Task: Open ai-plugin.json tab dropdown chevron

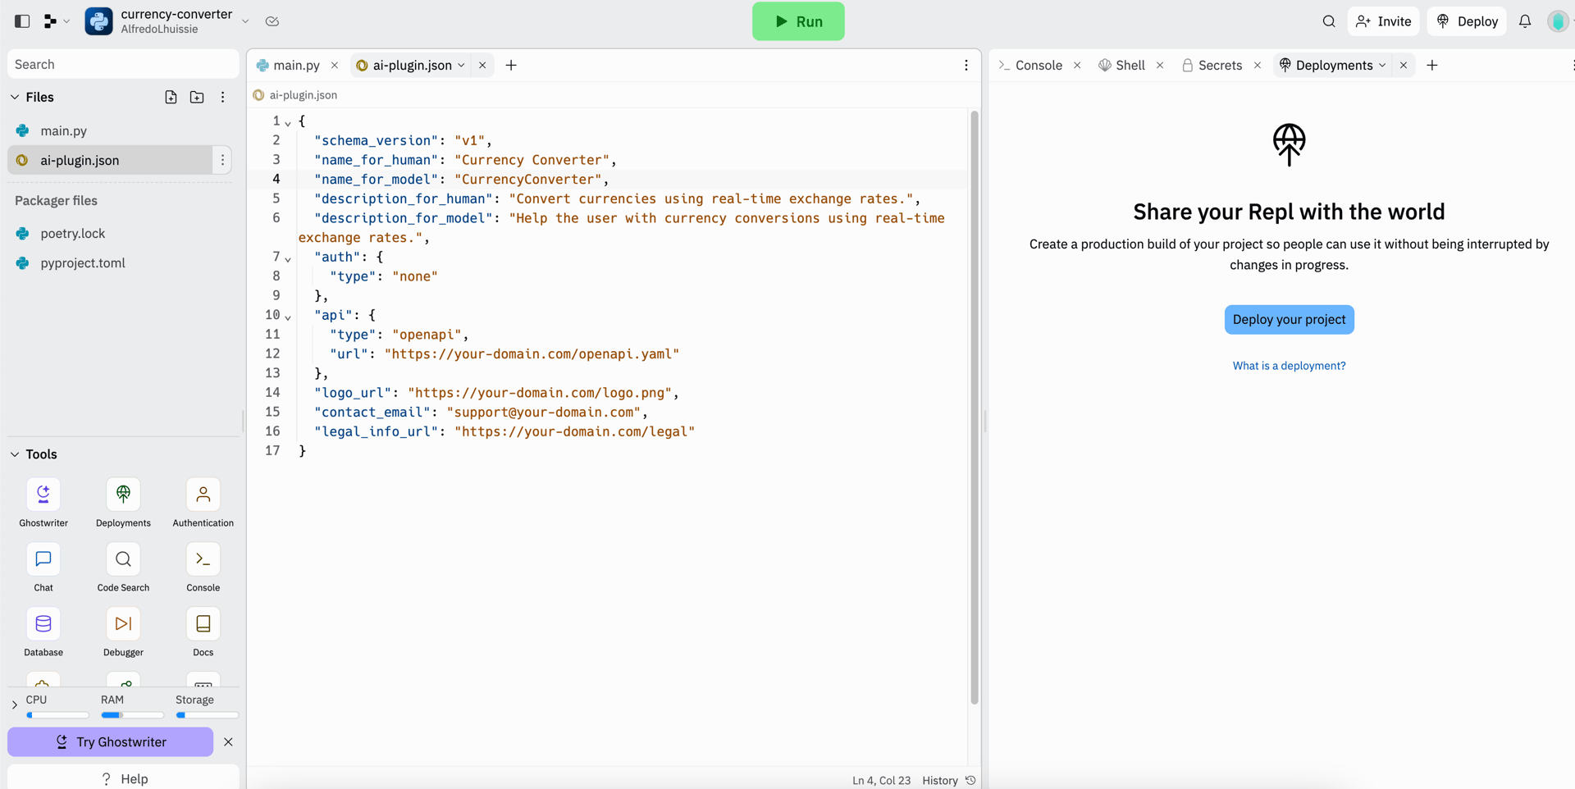Action: click(x=461, y=65)
